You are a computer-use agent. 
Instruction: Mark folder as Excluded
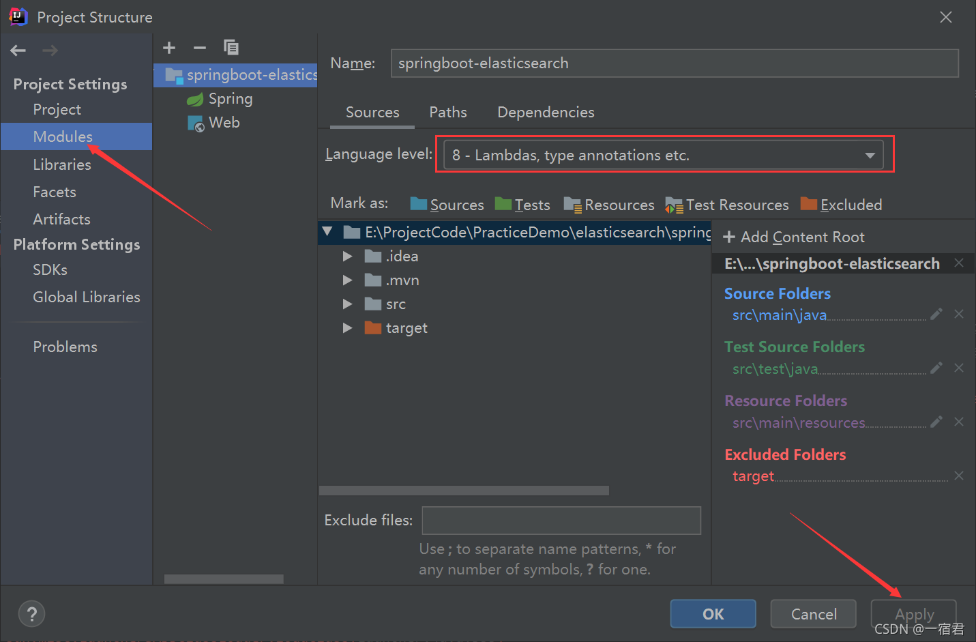tap(841, 205)
